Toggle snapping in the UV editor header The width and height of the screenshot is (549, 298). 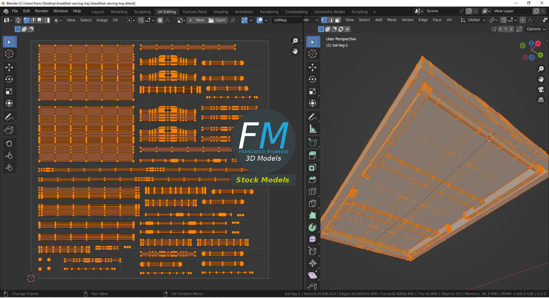click(141, 20)
